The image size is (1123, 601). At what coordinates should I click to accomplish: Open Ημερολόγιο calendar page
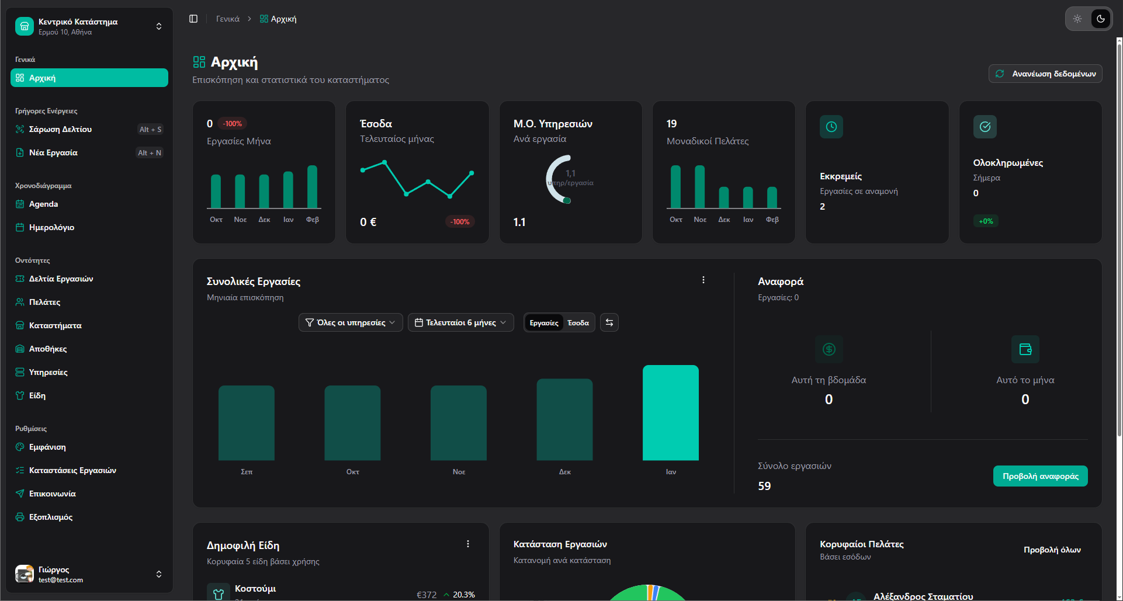point(89,227)
